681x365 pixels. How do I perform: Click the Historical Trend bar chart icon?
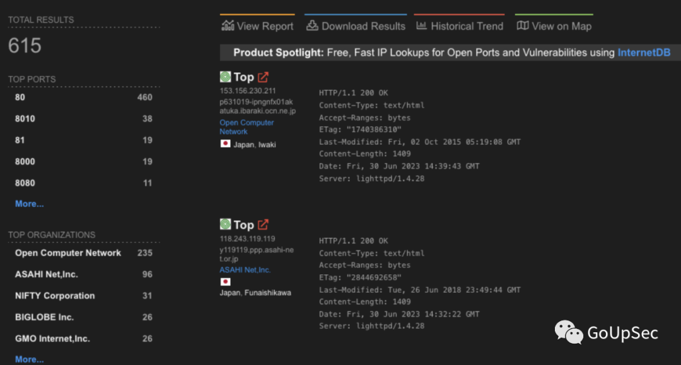click(421, 26)
